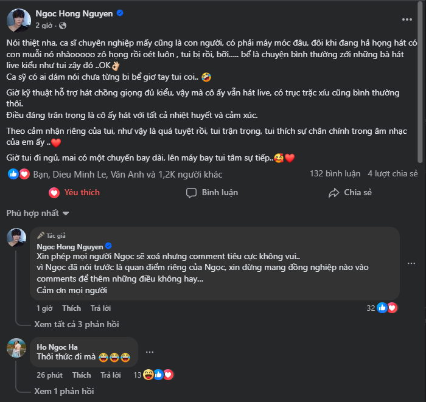The height and width of the screenshot is (402, 426).
Task: Open Ho Ngoc Ha's profile avatar
Action: point(17,348)
